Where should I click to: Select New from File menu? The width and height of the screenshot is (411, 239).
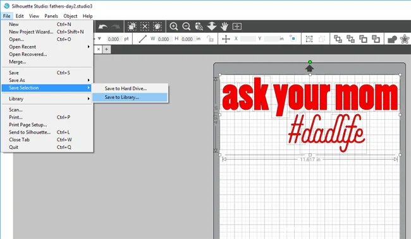click(x=47, y=25)
